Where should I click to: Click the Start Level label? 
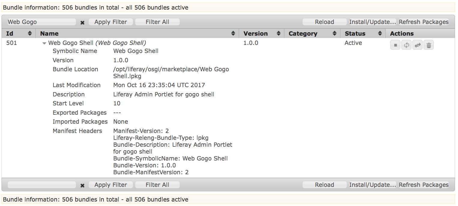coord(68,103)
